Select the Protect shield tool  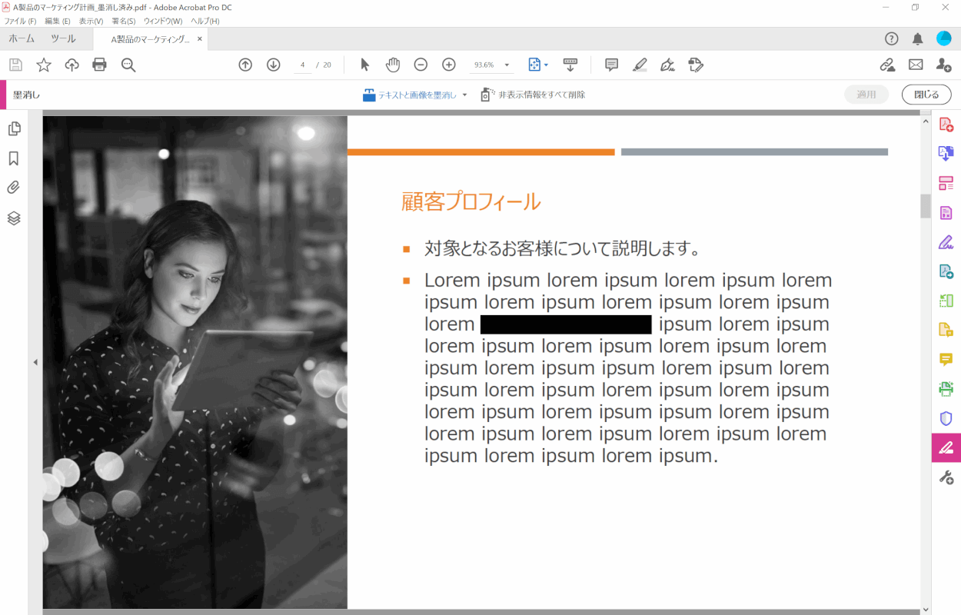(946, 418)
